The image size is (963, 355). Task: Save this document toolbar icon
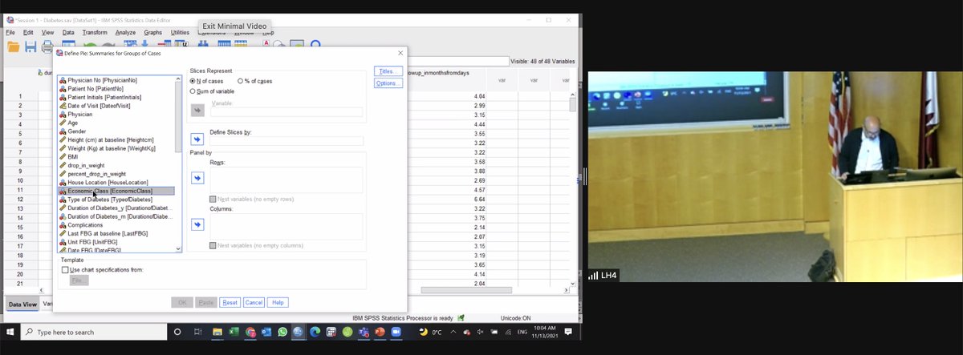click(30, 46)
